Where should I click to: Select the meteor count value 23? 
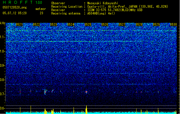click(41, 13)
